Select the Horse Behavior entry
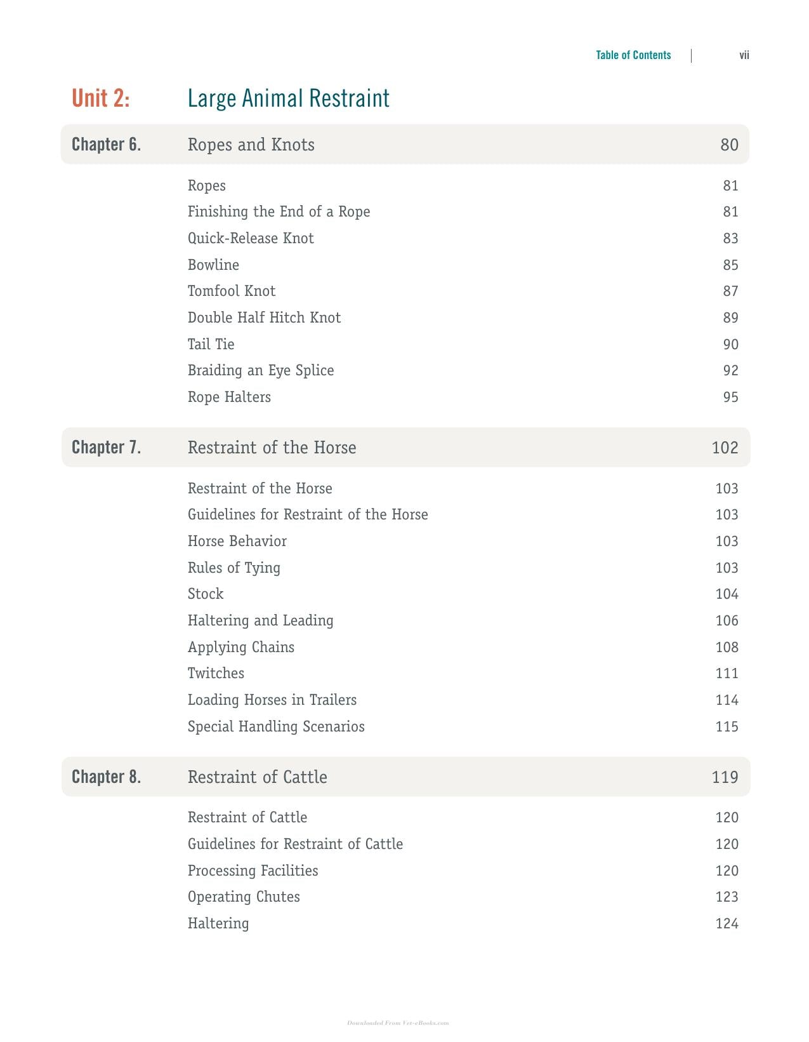Viewport: 809px width, 1042px height. (237, 541)
